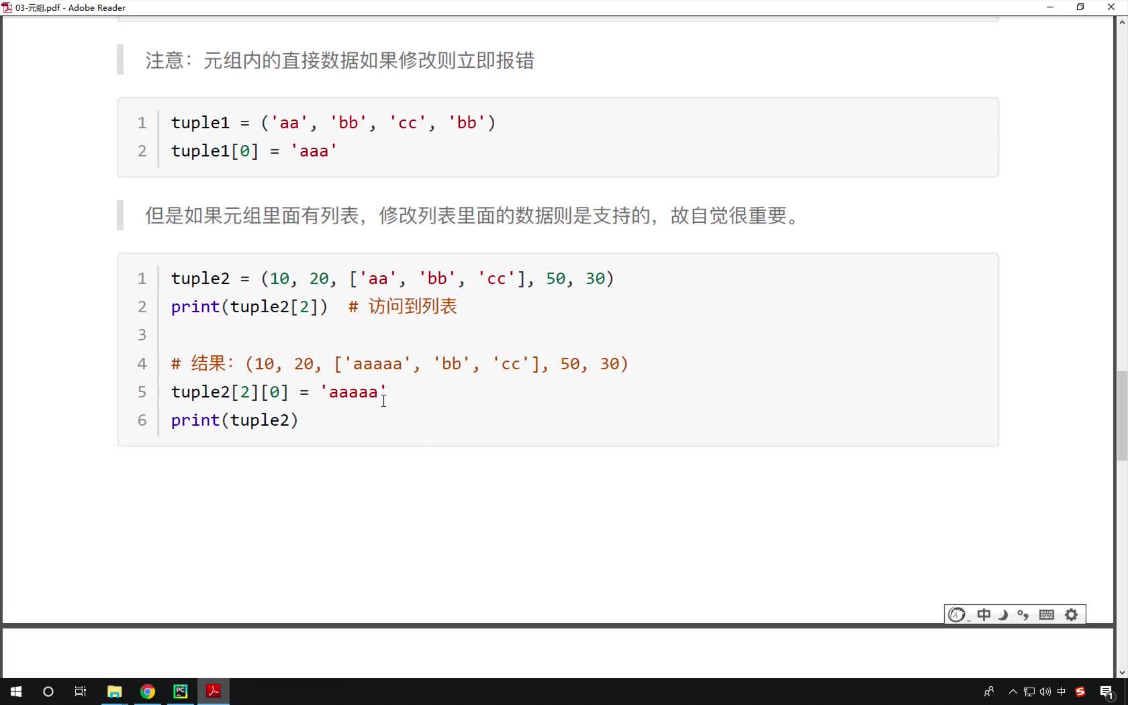Image resolution: width=1128 pixels, height=705 pixels.
Task: Open the volume control tray icon
Action: [1045, 692]
